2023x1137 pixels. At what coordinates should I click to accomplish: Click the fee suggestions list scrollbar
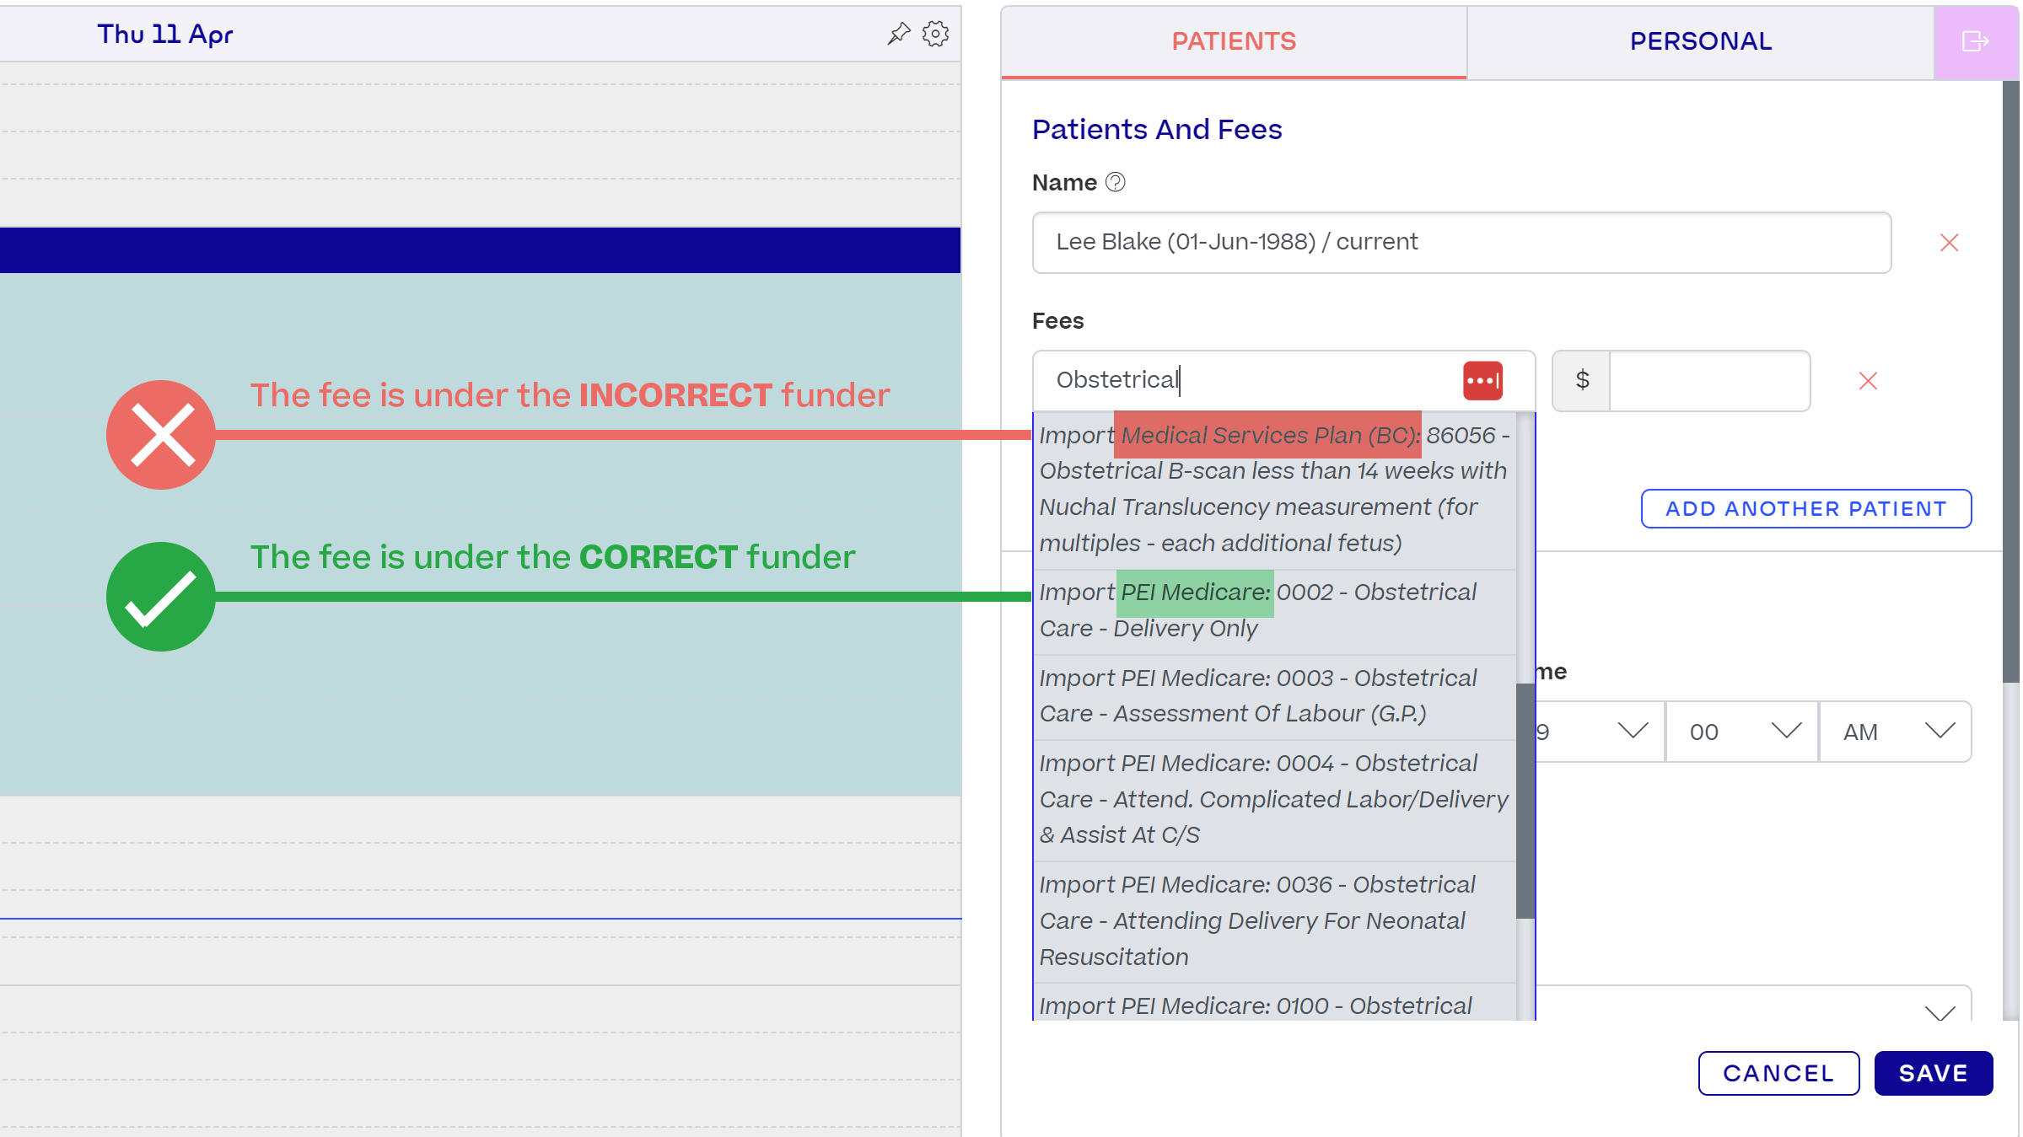(1525, 799)
